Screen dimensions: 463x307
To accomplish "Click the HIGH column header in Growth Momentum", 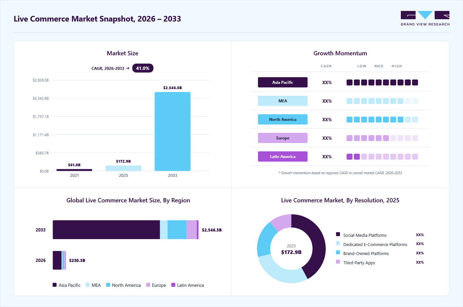I will point(397,66).
